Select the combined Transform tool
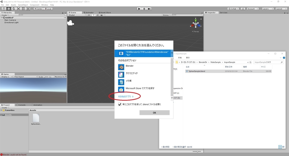Image resolution: width=289 pixels, height=156 pixels. [28, 9]
